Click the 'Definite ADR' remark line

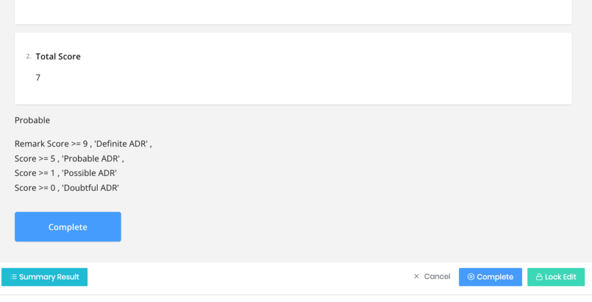click(x=83, y=143)
